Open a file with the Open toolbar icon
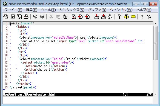Image resolution: width=160 pixels, height=106 pixels. 6,17
